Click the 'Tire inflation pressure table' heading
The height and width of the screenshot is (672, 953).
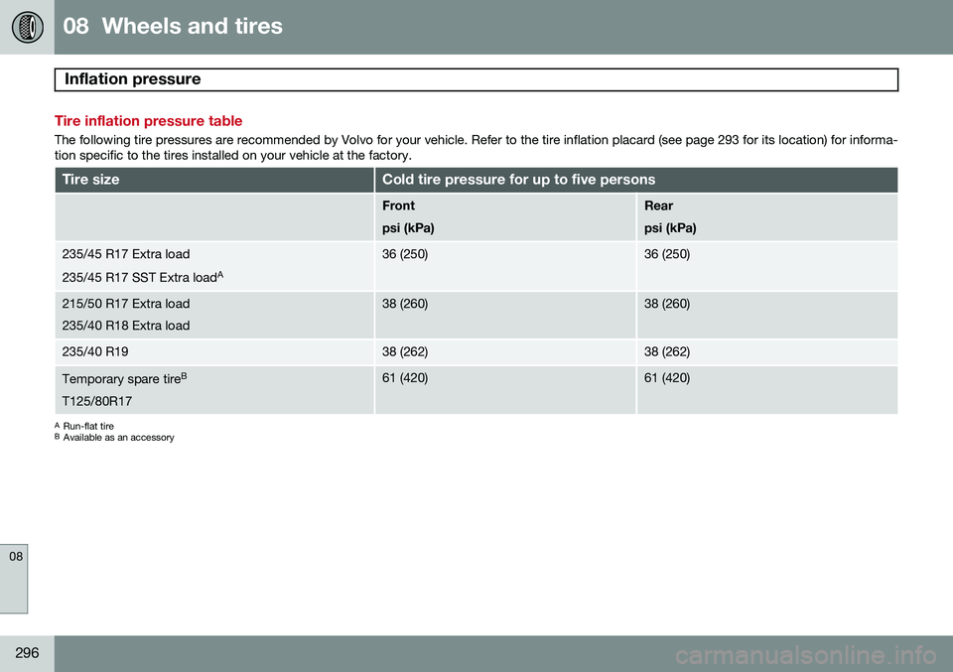coord(148,120)
